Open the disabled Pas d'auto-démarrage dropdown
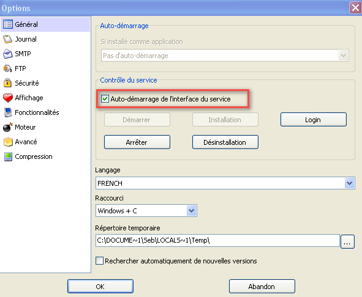 tap(343, 55)
